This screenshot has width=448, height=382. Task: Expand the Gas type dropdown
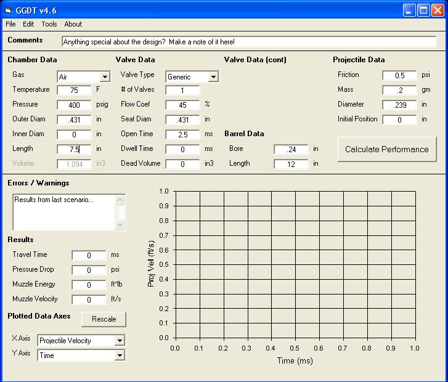(104, 77)
